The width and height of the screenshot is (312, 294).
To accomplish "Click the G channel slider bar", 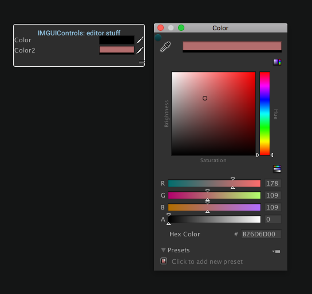I will 214,195.
